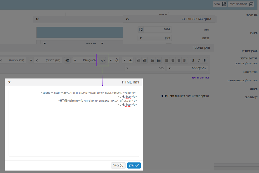Open the 'בחר קטגוריה' category dropdown
Image resolution: width=259 pixels, height=173 pixels.
[x=187, y=68]
